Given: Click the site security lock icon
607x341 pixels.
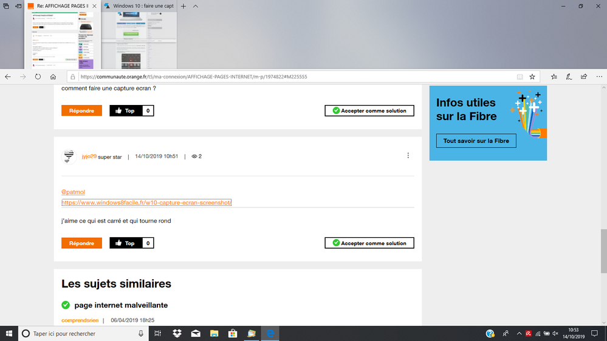Looking at the screenshot, I should coord(72,77).
